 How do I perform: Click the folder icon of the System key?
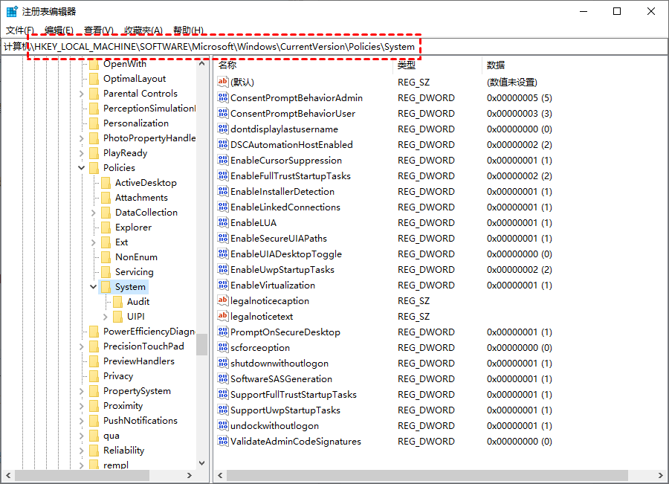click(x=106, y=287)
